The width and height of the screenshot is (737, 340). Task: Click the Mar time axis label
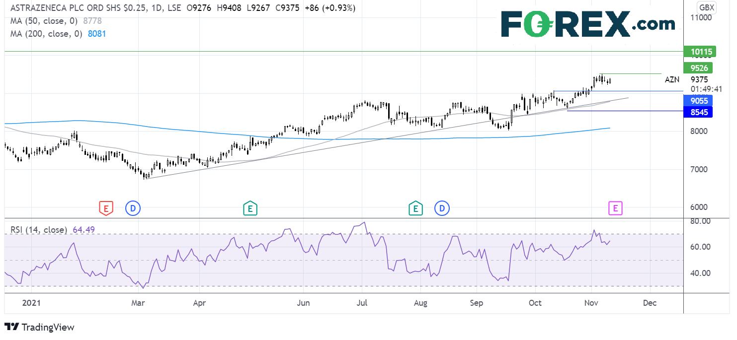coord(137,303)
